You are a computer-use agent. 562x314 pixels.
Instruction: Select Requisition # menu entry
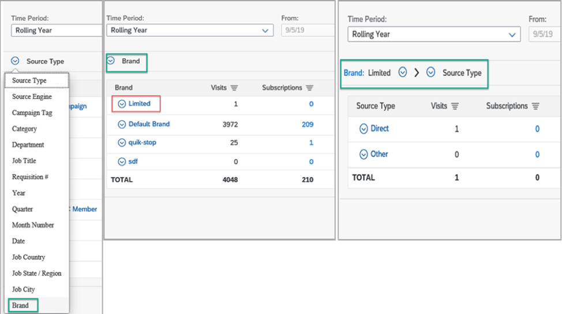(31, 177)
